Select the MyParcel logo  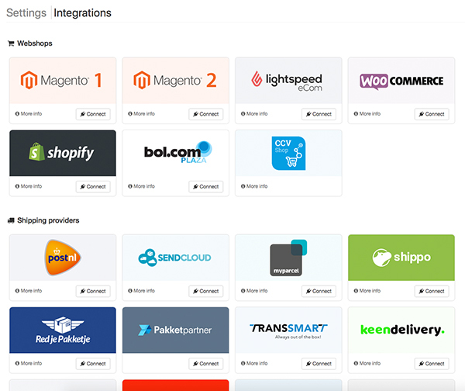click(x=288, y=258)
